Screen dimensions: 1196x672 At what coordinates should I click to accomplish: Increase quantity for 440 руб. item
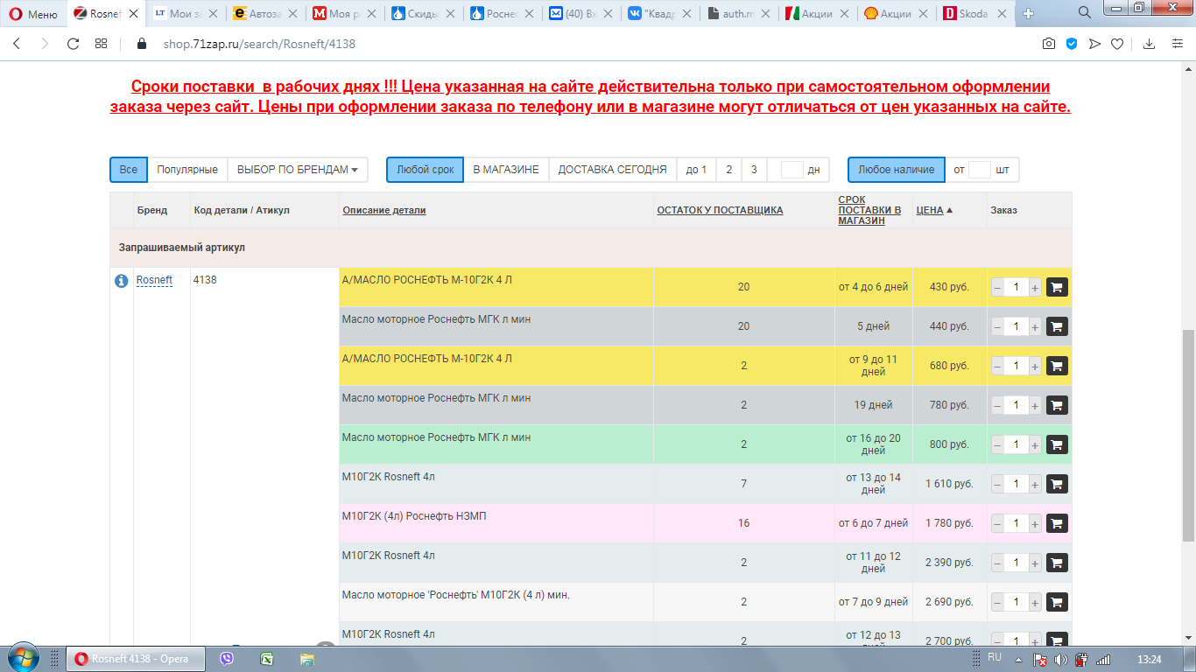point(1035,326)
